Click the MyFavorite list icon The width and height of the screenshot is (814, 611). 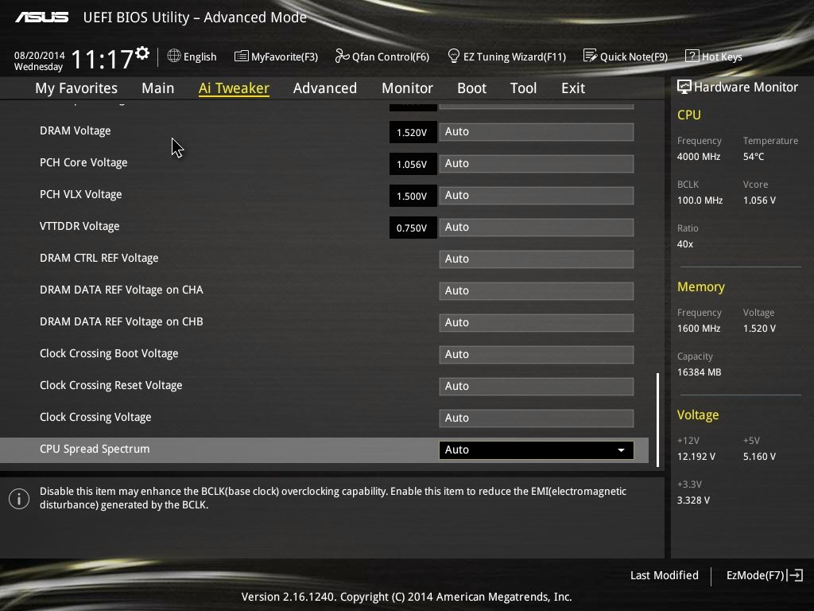tap(241, 56)
